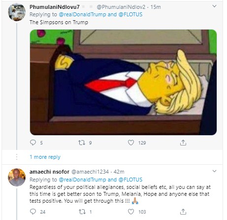Retweet amaechi nsofor's get better soon tweet
Image resolution: width=227 pixels, height=220 pixels.
[82, 212]
